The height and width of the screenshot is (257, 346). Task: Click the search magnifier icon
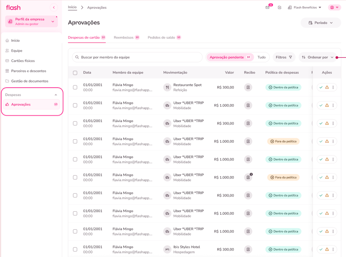[77, 57]
